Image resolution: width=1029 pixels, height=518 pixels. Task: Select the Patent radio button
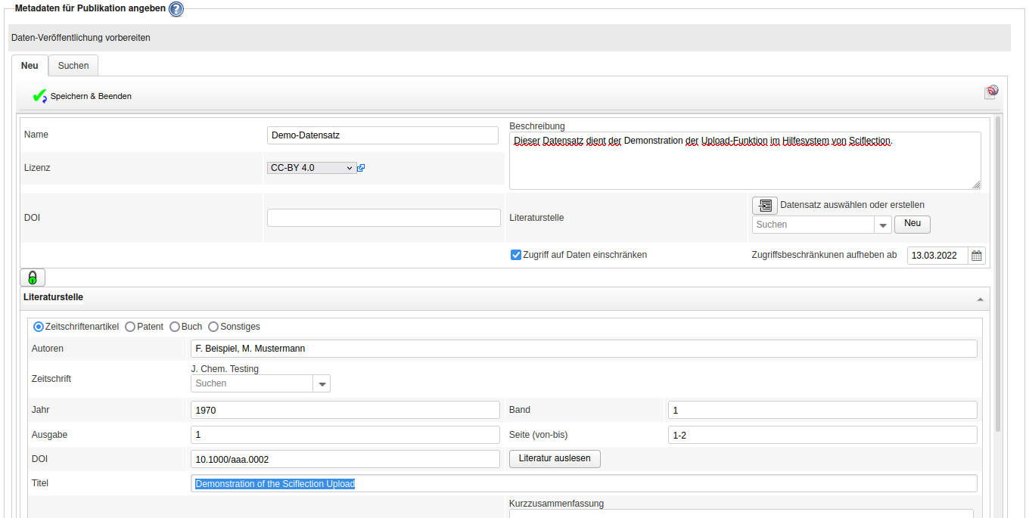[130, 327]
